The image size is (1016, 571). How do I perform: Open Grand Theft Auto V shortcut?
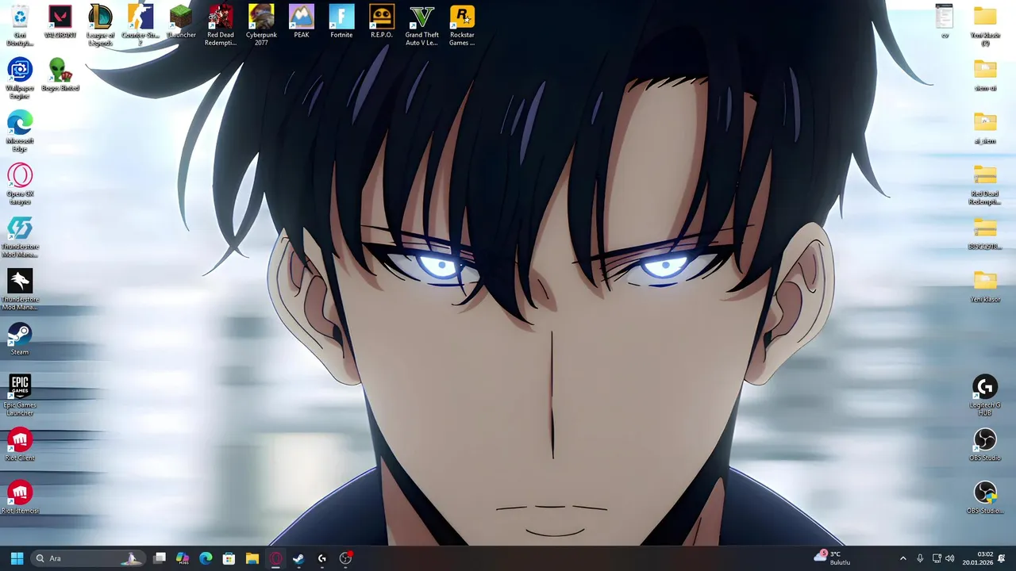(422, 25)
